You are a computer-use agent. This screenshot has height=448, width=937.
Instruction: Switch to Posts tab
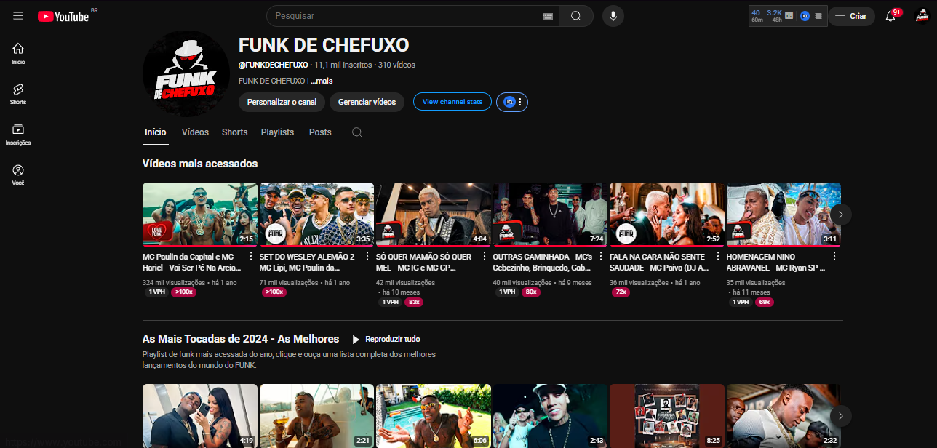(x=320, y=132)
